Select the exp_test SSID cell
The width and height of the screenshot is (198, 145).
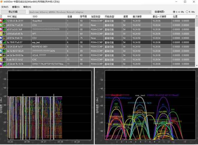pos(49,42)
